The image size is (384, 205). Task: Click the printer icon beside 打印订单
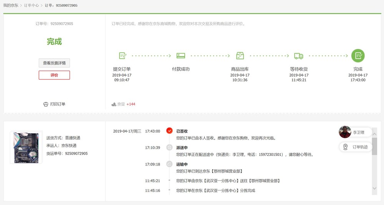(46, 104)
